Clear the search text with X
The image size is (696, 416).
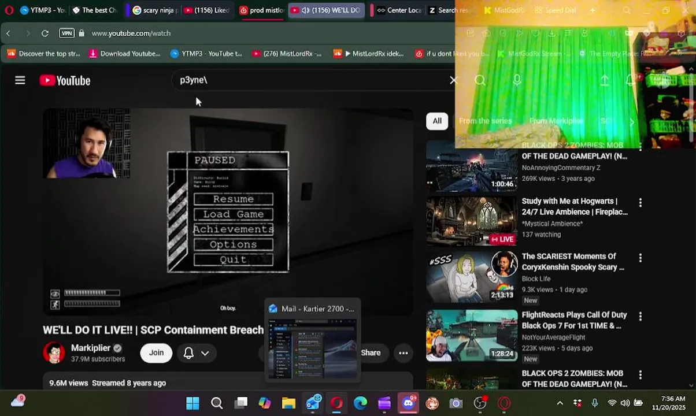tap(453, 80)
